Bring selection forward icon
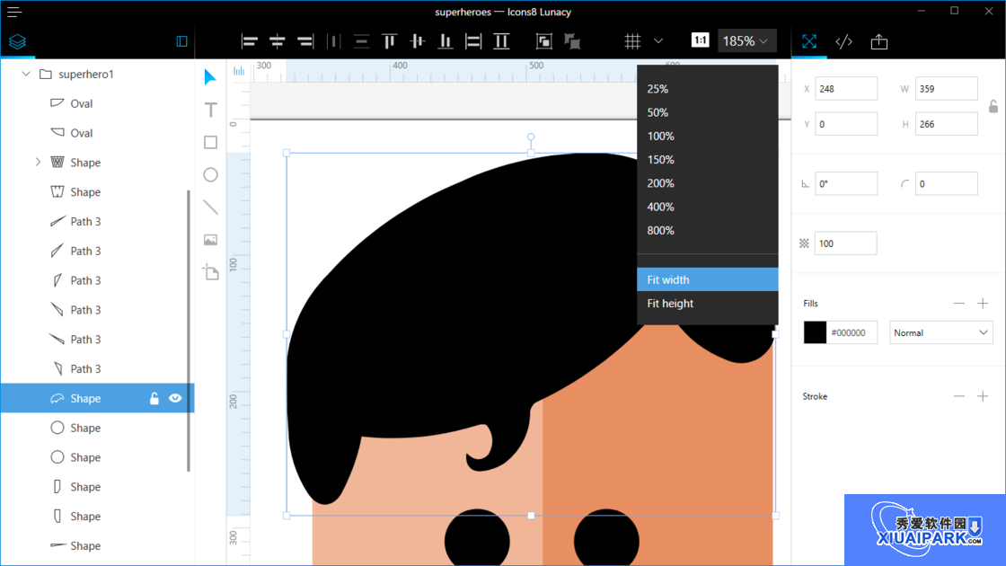 [x=543, y=41]
